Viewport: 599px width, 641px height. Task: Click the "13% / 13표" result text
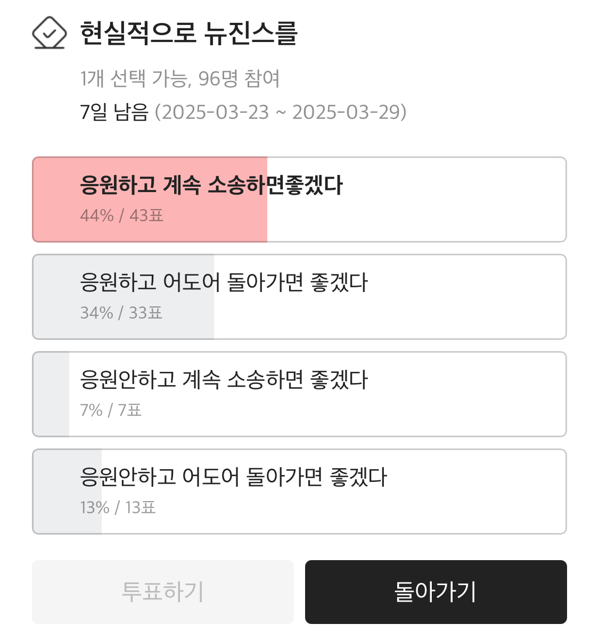tap(118, 507)
